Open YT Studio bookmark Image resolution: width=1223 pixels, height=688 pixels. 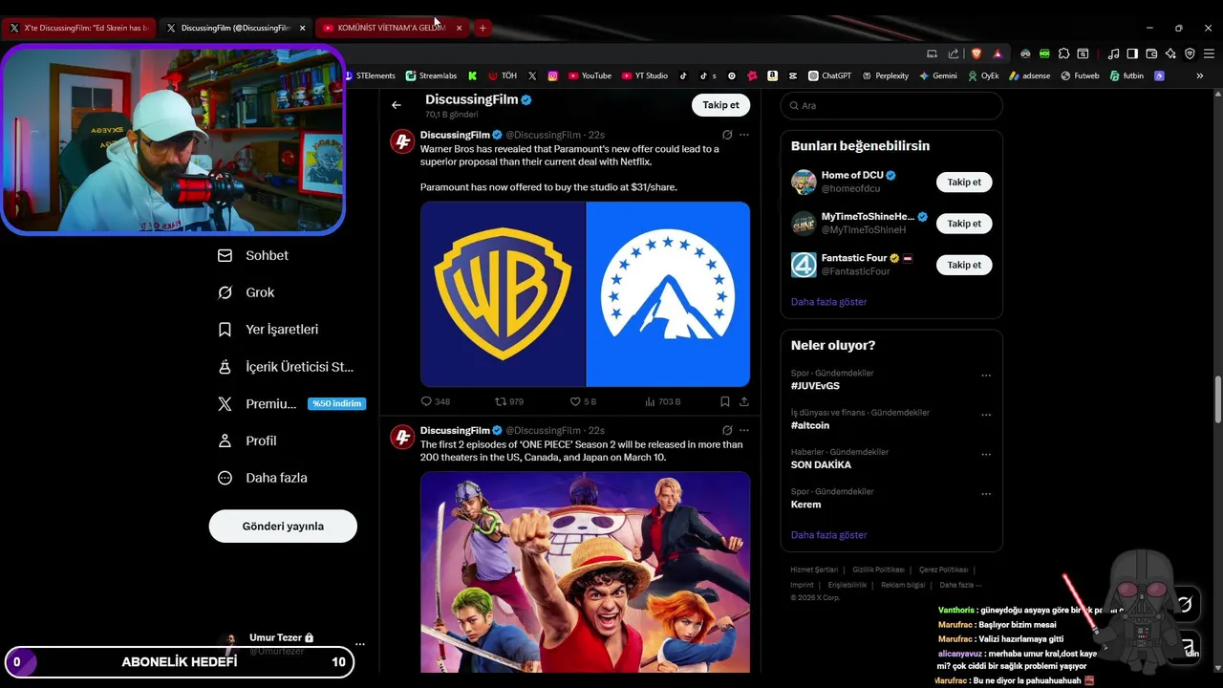pos(645,75)
